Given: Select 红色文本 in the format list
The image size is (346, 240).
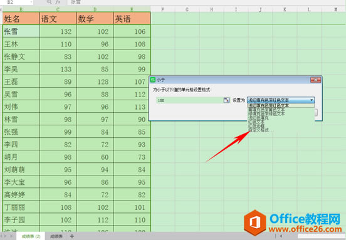Looking at the screenshot, I should [x=256, y=122].
